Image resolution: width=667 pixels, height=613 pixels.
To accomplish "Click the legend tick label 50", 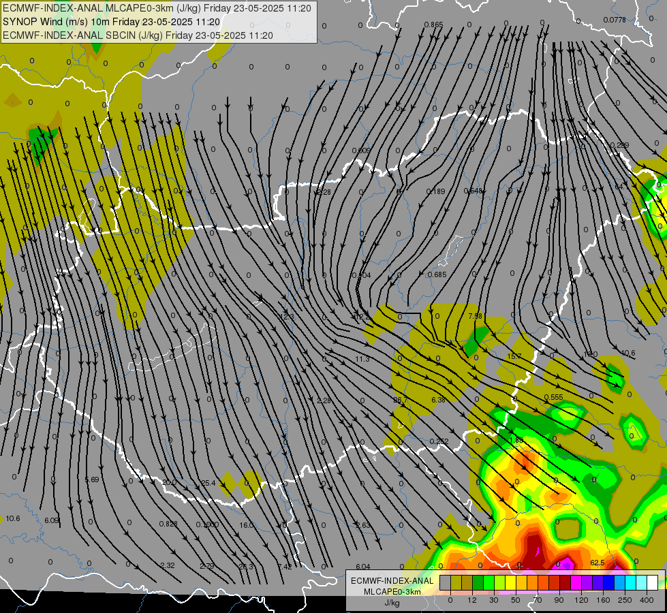I will pos(516,600).
